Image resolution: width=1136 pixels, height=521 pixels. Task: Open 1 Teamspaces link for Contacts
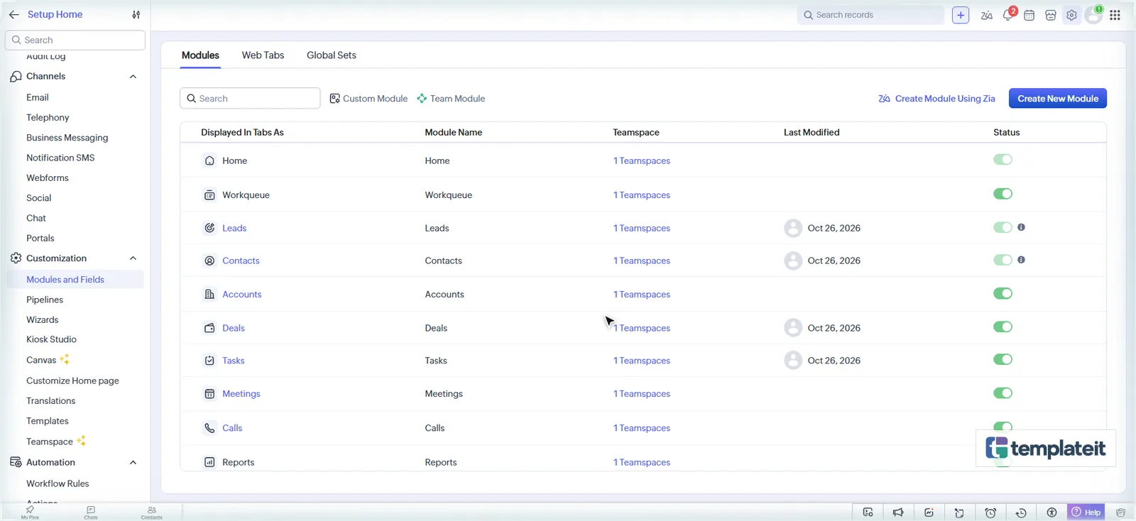click(642, 260)
